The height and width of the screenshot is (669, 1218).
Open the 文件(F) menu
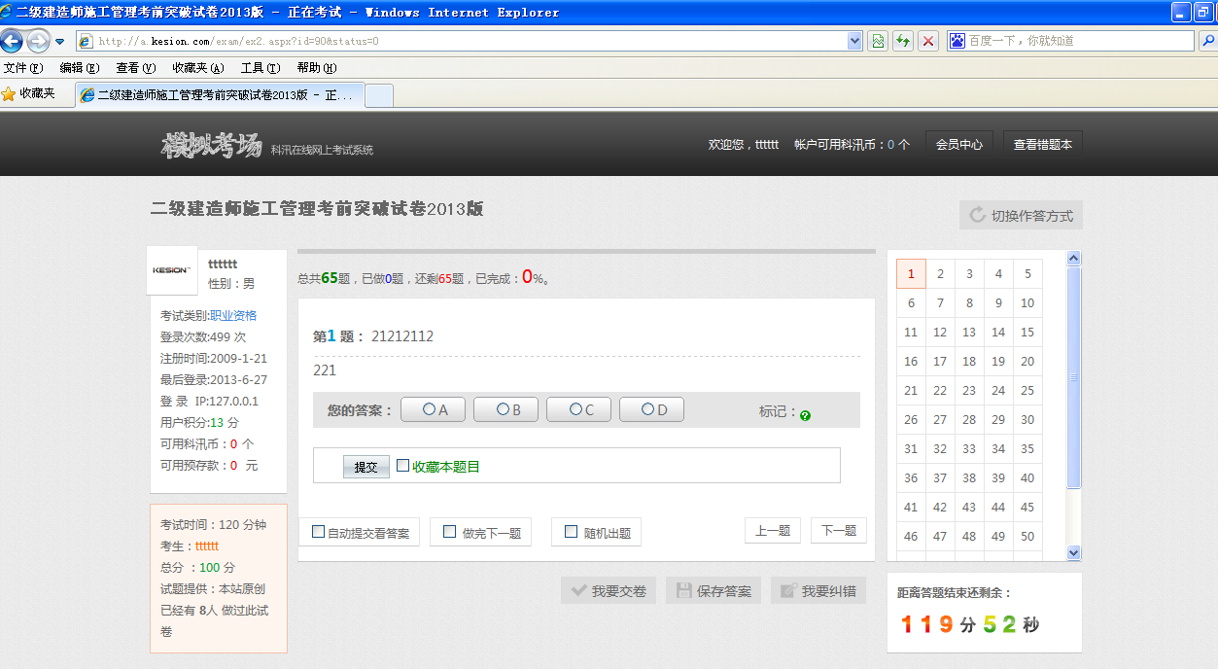[x=23, y=68]
